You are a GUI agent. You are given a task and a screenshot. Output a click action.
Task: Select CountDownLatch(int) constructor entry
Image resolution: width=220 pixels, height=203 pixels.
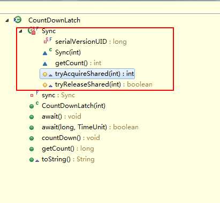(x=73, y=106)
